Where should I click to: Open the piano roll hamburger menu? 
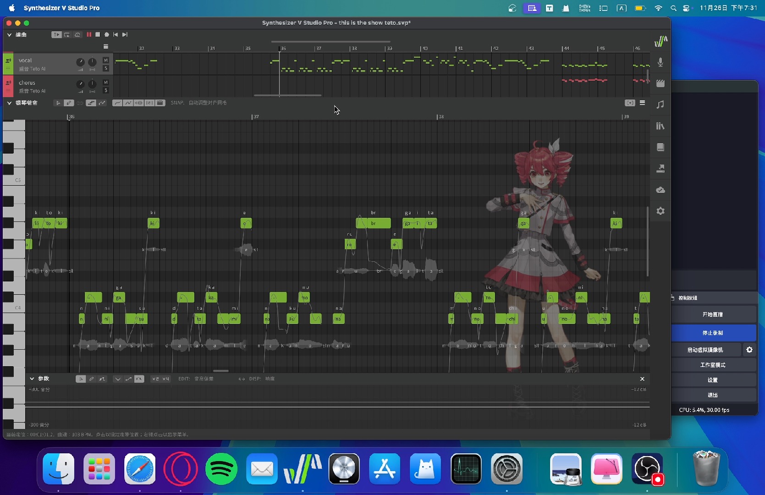pyautogui.click(x=643, y=103)
